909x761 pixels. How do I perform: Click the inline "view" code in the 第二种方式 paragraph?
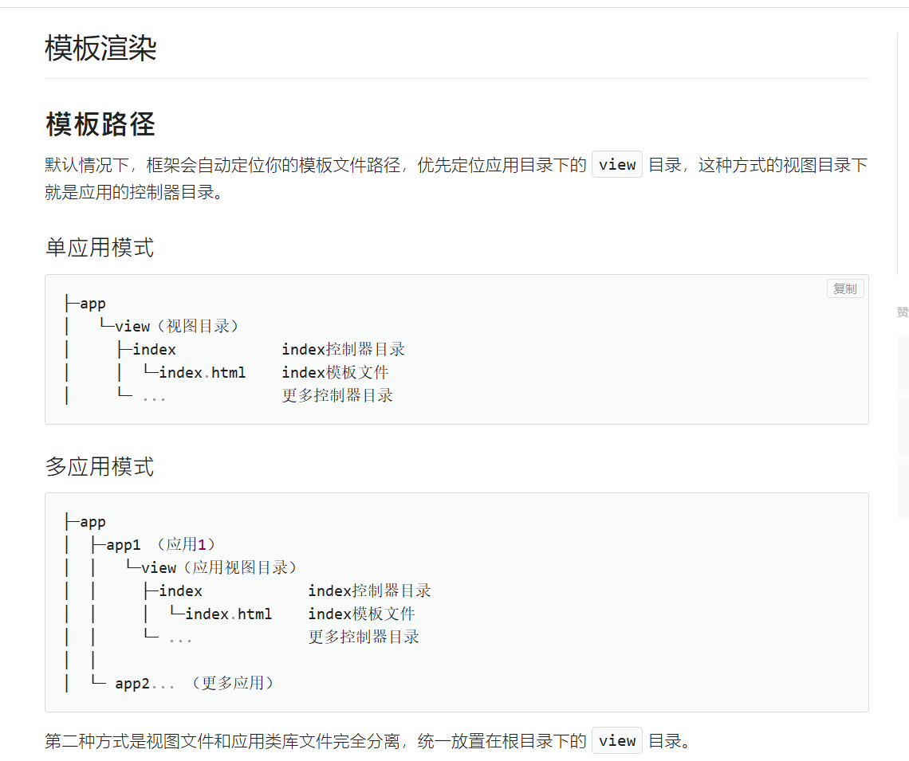pos(617,740)
